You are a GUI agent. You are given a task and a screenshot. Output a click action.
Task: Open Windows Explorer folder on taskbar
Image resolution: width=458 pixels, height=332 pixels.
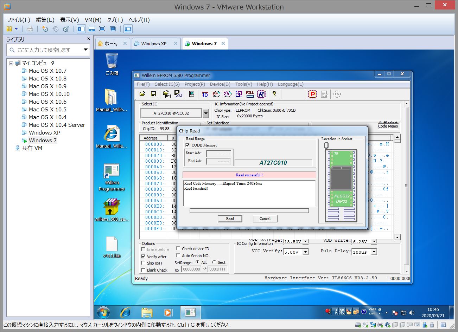click(147, 312)
